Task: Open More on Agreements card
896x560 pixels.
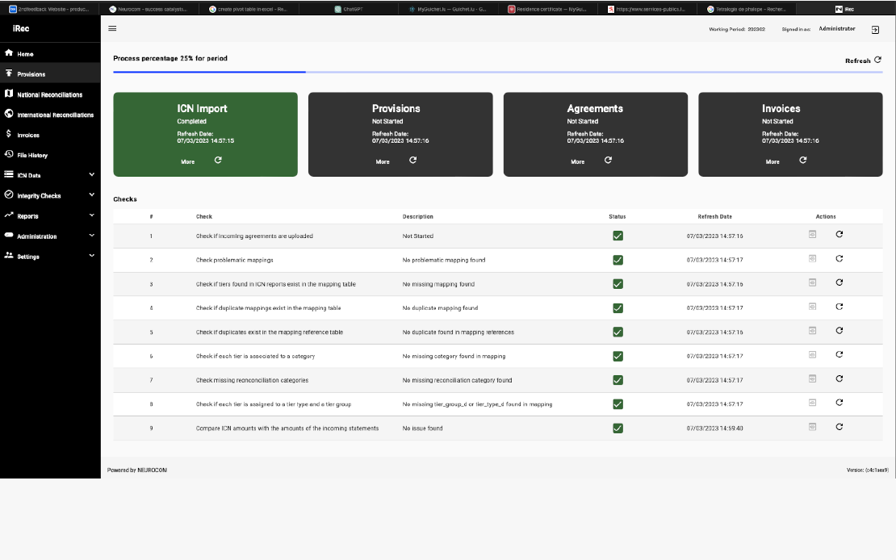Action: coord(577,161)
